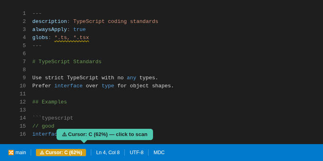Click the warning icon in the status badge
This screenshot has height=161, width=323.
[42, 153]
